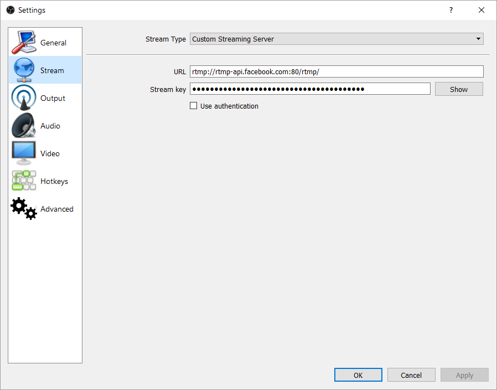
Task: Switch to the Audio settings label
Action: (50, 126)
